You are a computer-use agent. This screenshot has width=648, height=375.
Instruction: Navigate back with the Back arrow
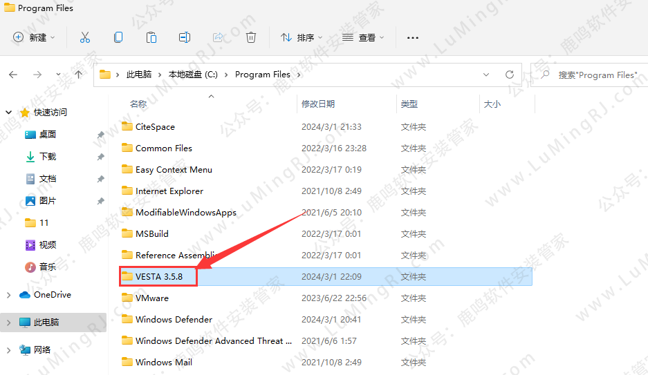coord(13,75)
